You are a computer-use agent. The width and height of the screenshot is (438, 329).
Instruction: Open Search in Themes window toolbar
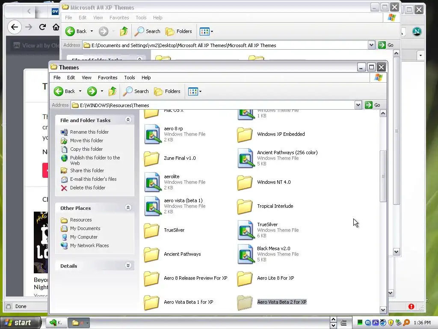coord(136,91)
